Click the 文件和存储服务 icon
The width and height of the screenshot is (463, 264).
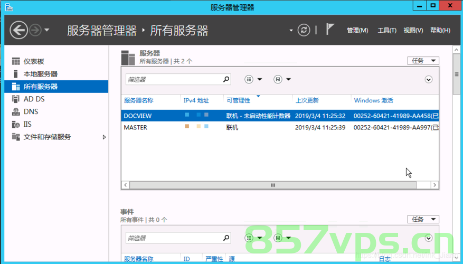pyautogui.click(x=16, y=137)
